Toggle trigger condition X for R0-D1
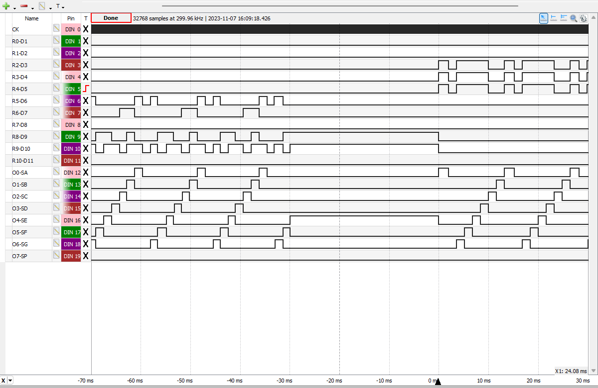Image resolution: width=598 pixels, height=388 pixels. (86, 41)
